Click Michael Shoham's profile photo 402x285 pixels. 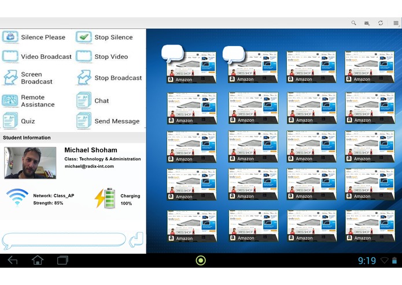(x=30, y=163)
